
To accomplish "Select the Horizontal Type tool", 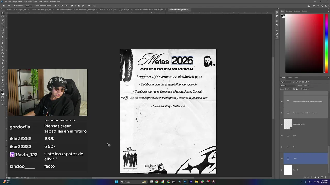I will [3, 70].
